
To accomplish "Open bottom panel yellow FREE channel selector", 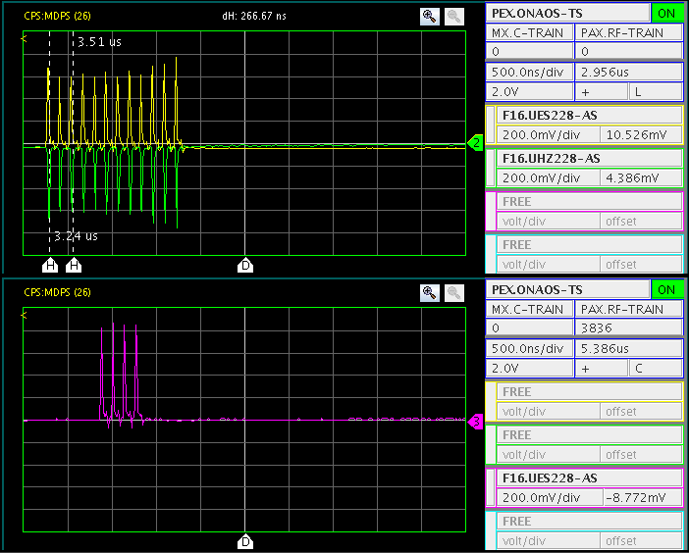I will point(589,391).
